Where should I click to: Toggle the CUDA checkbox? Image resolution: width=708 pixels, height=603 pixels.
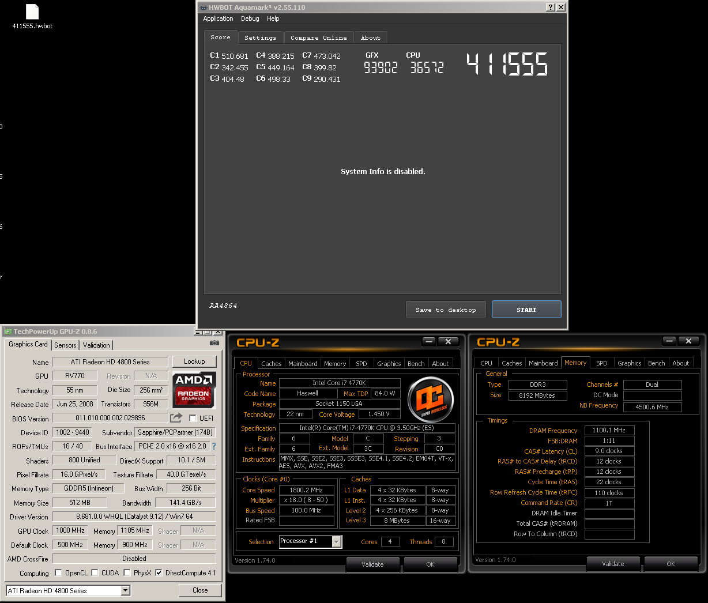(x=95, y=572)
